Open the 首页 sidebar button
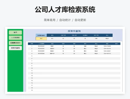Viewport: 130px width, 99px height. tap(15, 33)
